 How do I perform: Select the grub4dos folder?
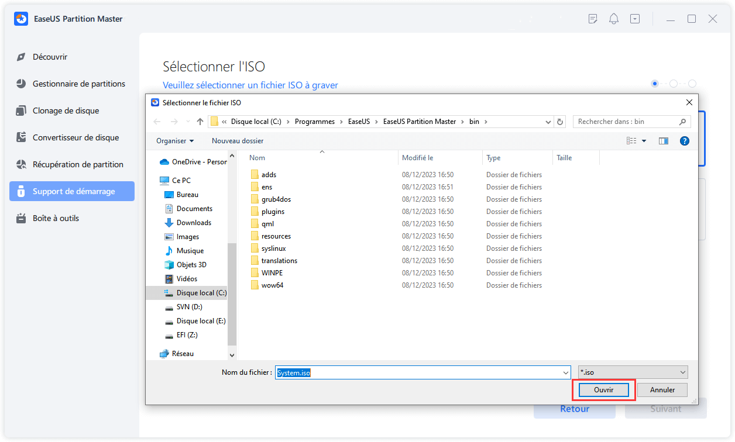(276, 199)
